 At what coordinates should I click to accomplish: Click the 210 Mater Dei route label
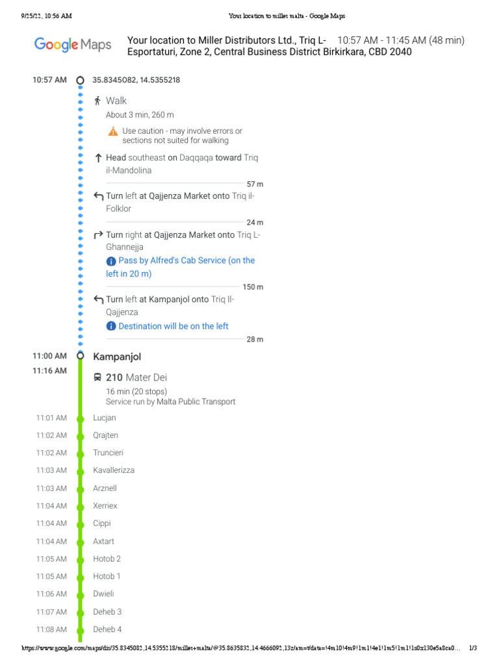[x=136, y=377]
